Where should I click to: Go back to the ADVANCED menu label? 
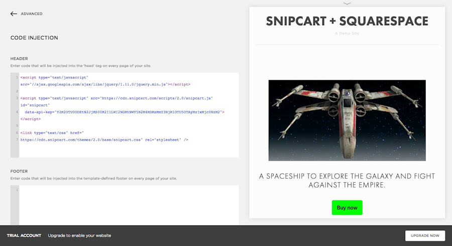click(x=32, y=14)
